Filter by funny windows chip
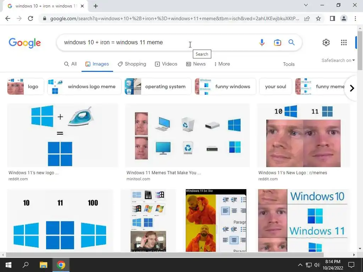This screenshot has height=272, width=363. click(x=225, y=86)
